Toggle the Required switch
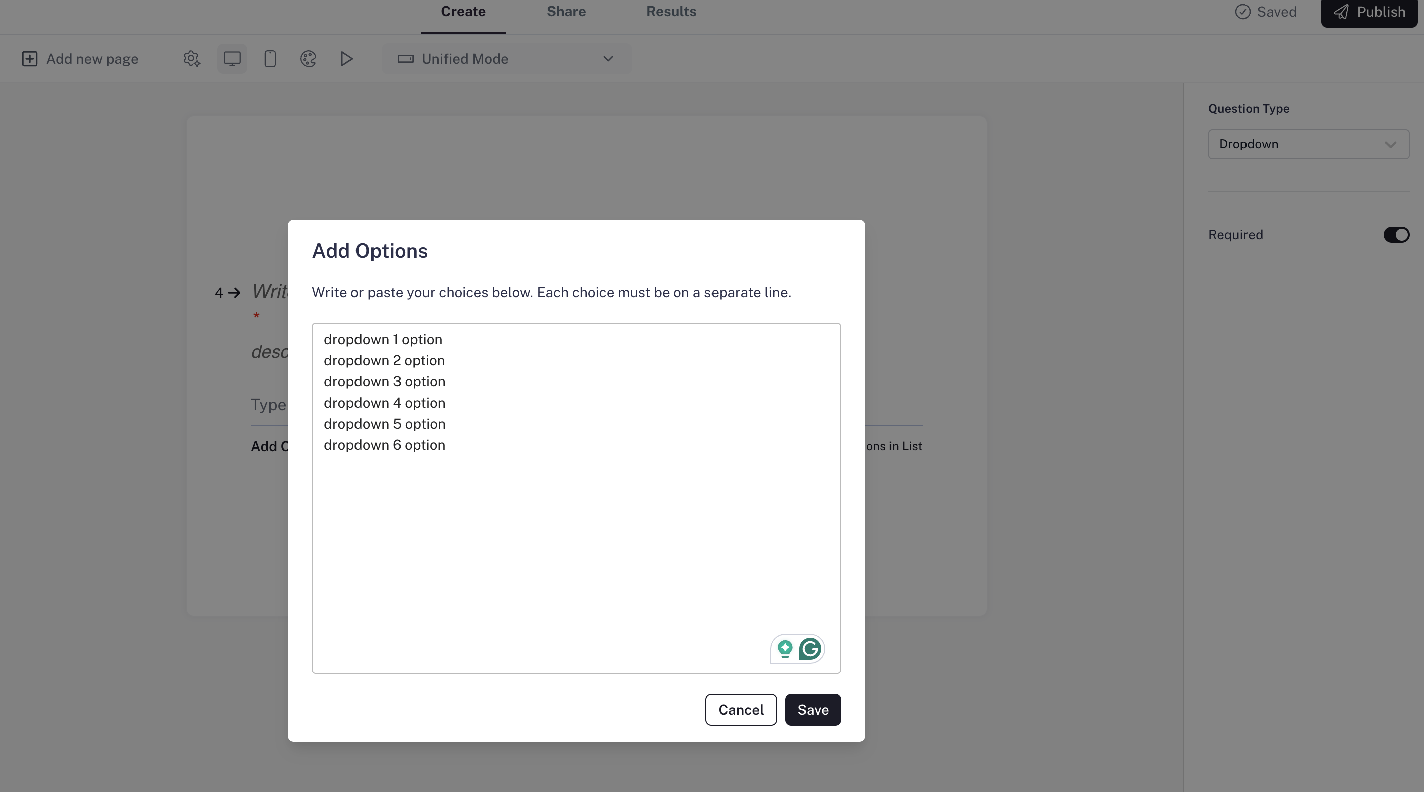The height and width of the screenshot is (792, 1424). click(x=1396, y=234)
